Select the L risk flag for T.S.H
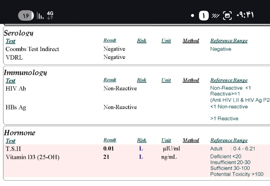270x186 pixels. 141,148
